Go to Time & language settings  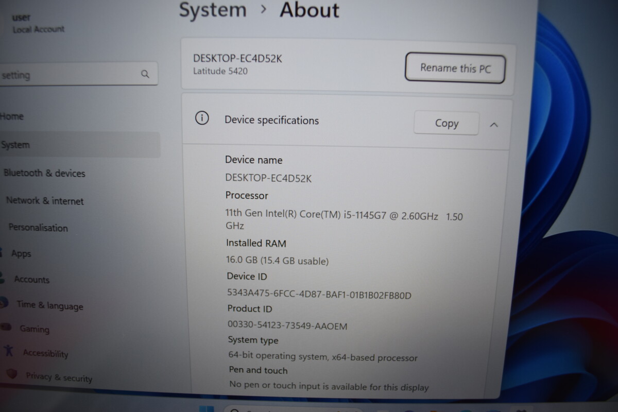49,305
